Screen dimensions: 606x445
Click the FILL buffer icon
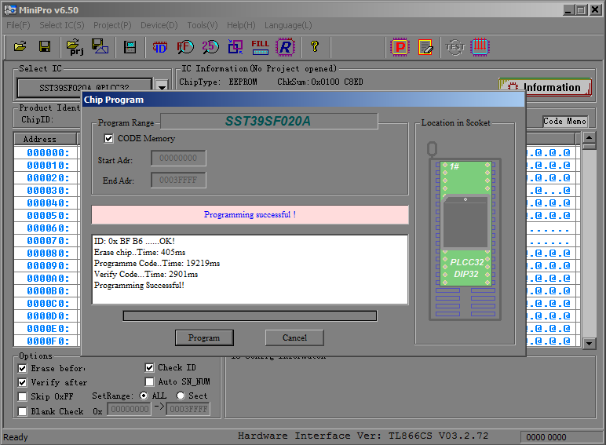(260, 47)
